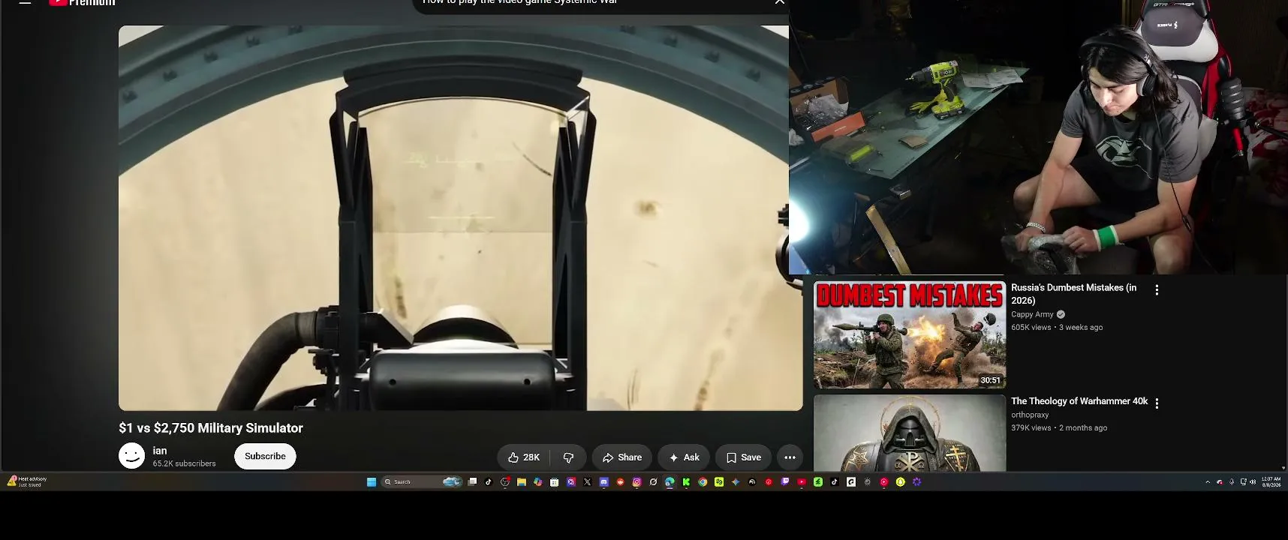Dislike the Military Simulator video

point(568,457)
